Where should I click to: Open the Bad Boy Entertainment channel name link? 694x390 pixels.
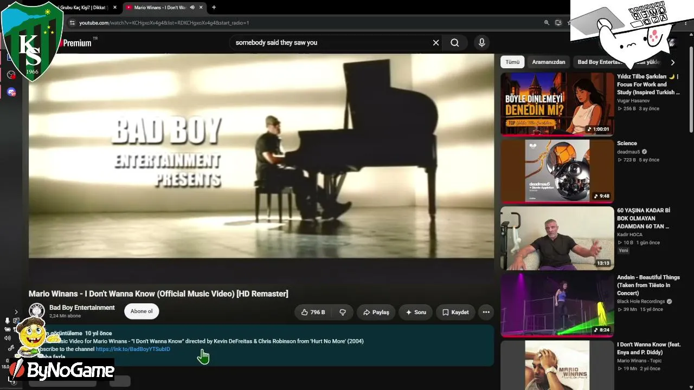tap(82, 308)
